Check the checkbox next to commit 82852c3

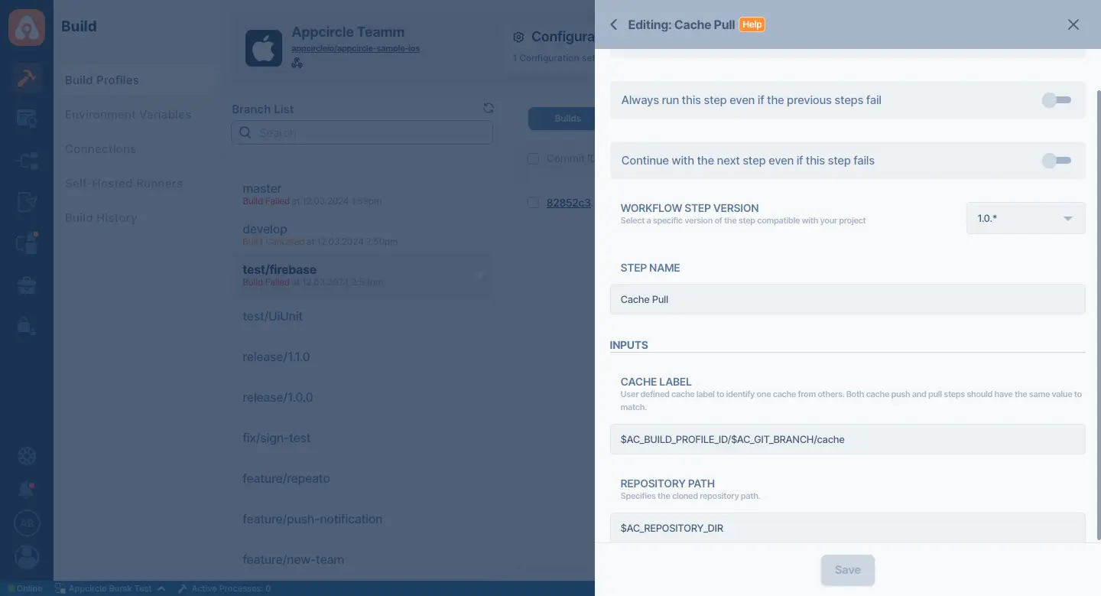(x=533, y=203)
